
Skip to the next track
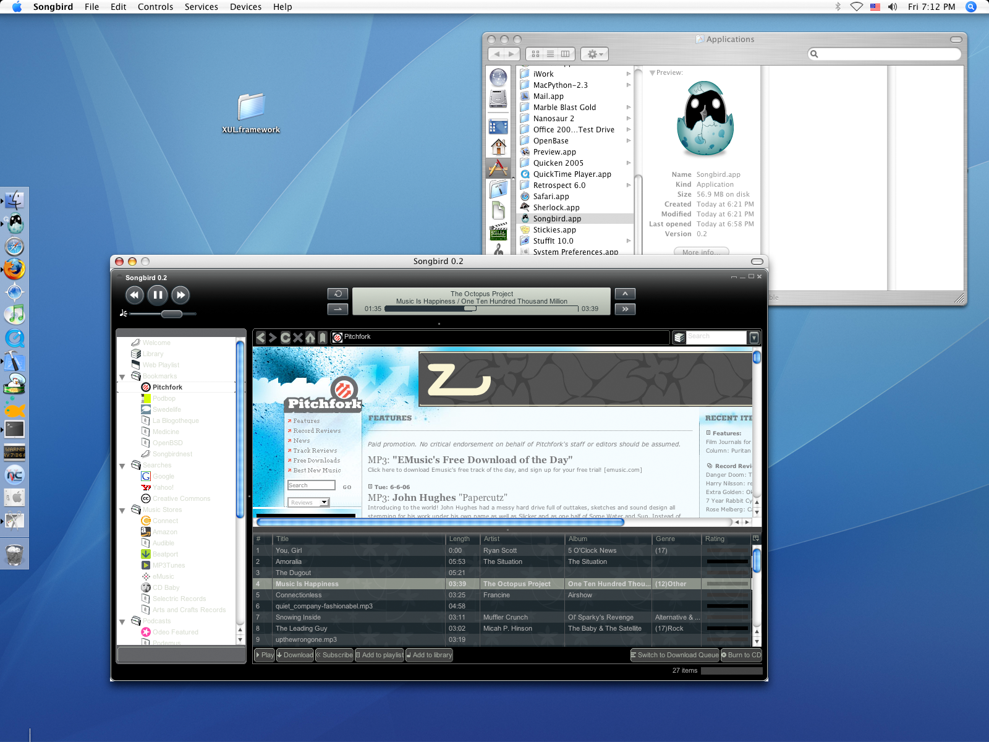tap(180, 295)
